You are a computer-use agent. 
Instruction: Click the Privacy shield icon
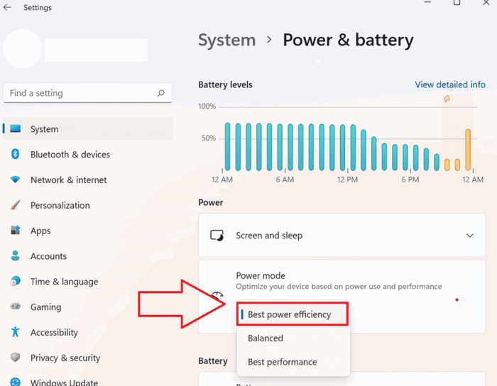(x=15, y=358)
